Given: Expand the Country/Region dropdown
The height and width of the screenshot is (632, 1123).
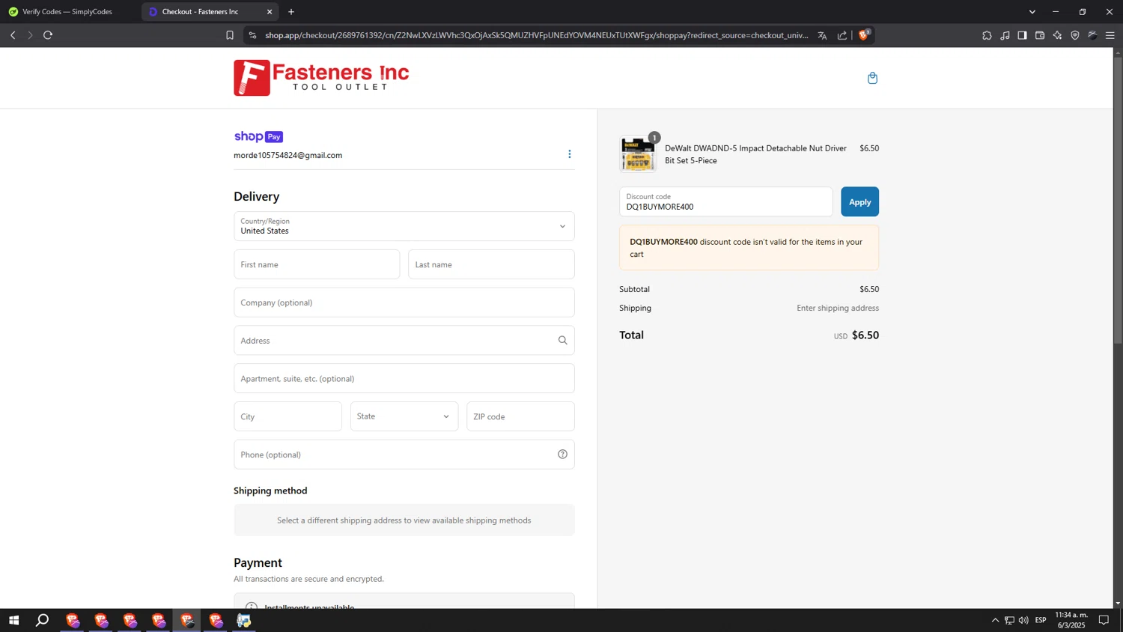Looking at the screenshot, I should click(x=404, y=226).
